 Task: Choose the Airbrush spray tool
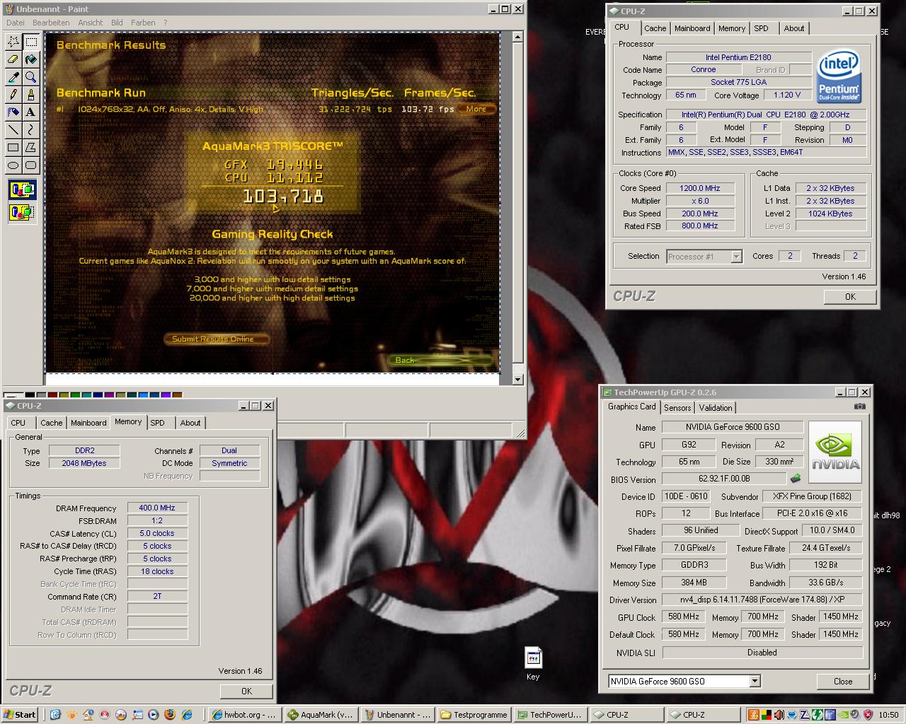(13, 112)
